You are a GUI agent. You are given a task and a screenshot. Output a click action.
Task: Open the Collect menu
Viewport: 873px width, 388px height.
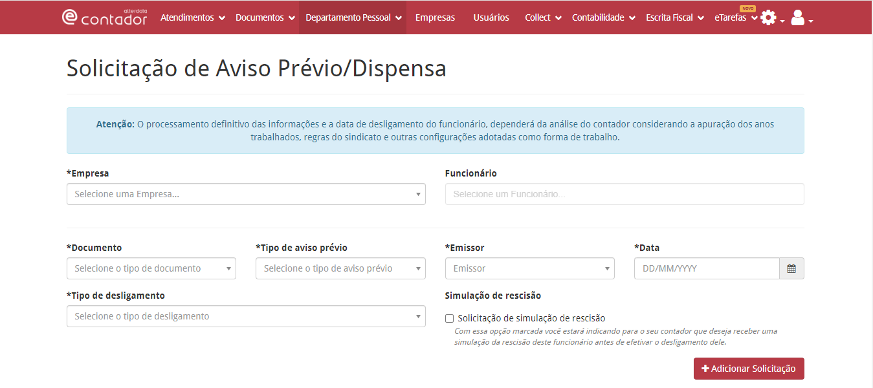tap(544, 17)
